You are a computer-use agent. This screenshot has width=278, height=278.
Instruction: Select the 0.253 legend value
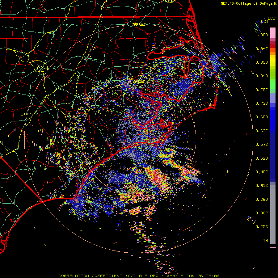(x=262, y=227)
